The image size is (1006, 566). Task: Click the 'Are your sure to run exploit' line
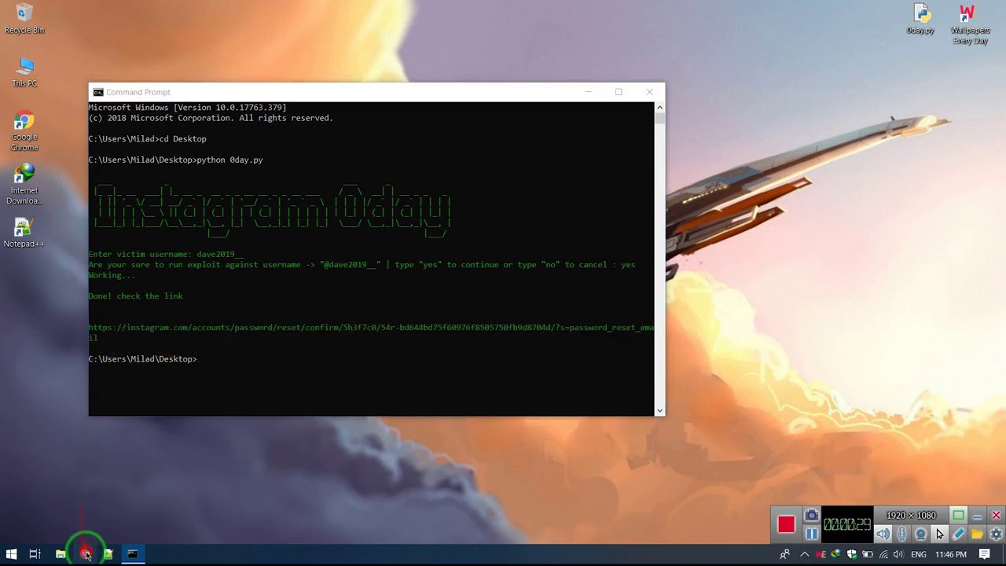point(362,265)
